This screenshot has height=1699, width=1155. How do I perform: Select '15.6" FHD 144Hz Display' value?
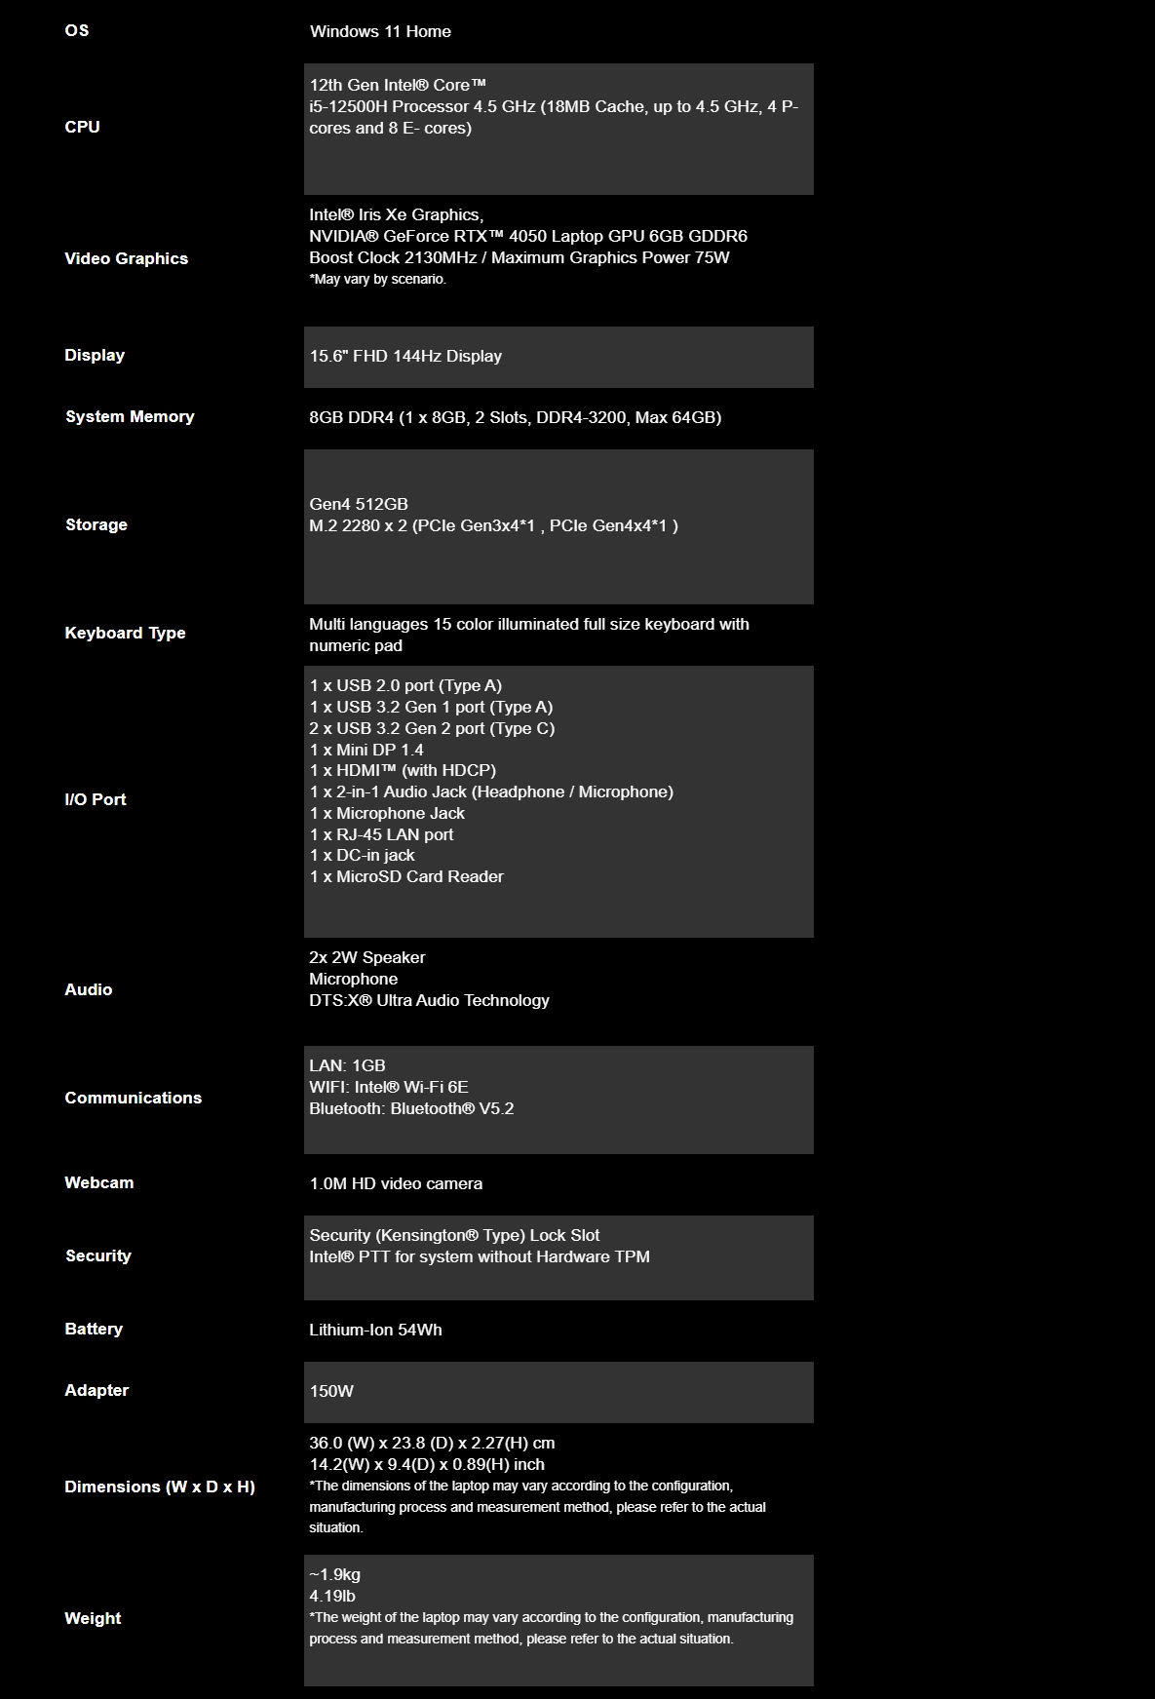coord(405,356)
